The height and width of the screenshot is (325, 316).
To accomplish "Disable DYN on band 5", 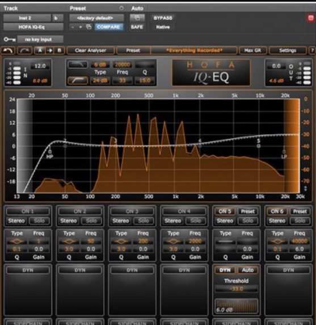I will tap(225, 270).
